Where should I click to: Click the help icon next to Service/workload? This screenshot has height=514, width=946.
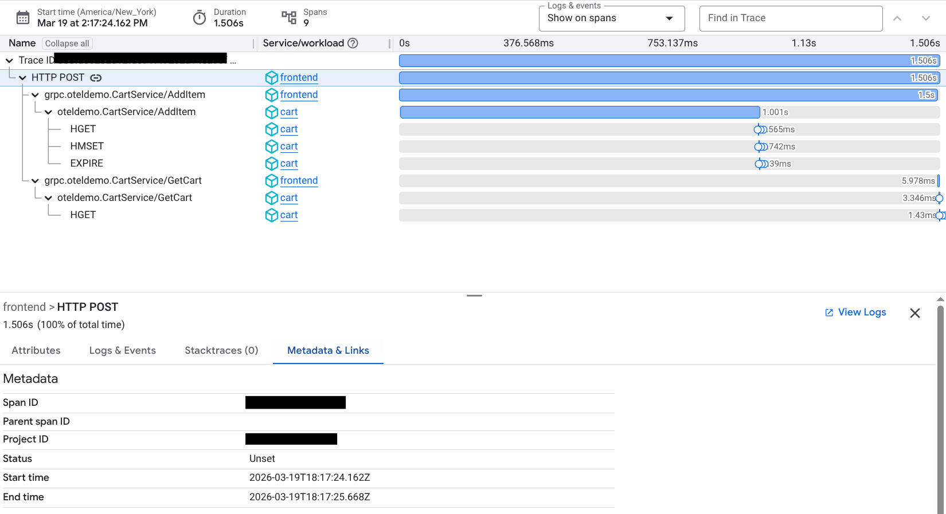pos(353,43)
